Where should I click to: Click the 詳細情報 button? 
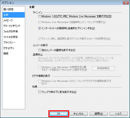(x=103, y=68)
